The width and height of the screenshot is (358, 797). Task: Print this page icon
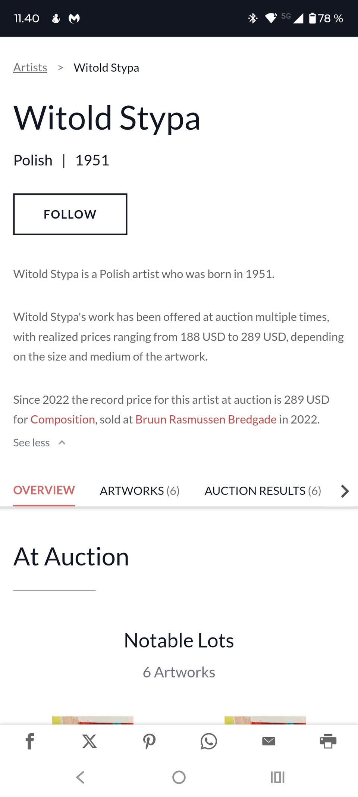tap(328, 741)
